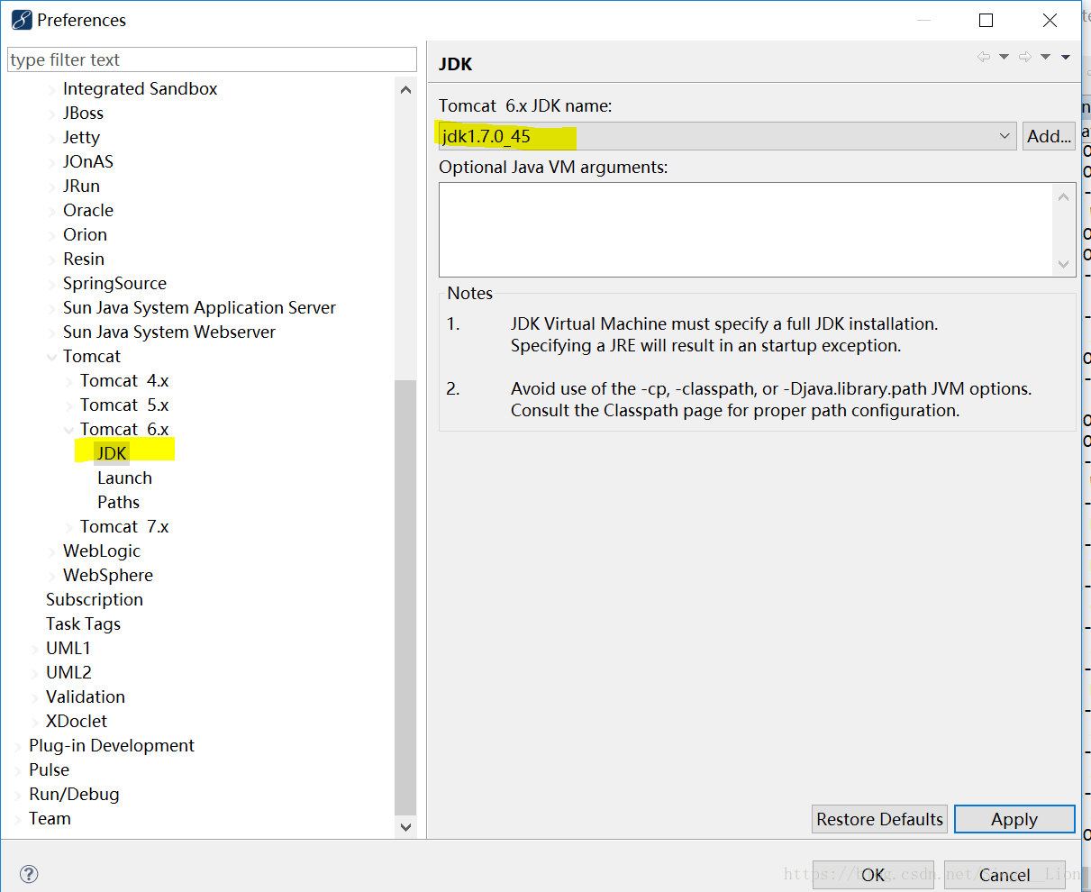Expand the Tomcat 7.x node
This screenshot has width=1091, height=892.
69,527
